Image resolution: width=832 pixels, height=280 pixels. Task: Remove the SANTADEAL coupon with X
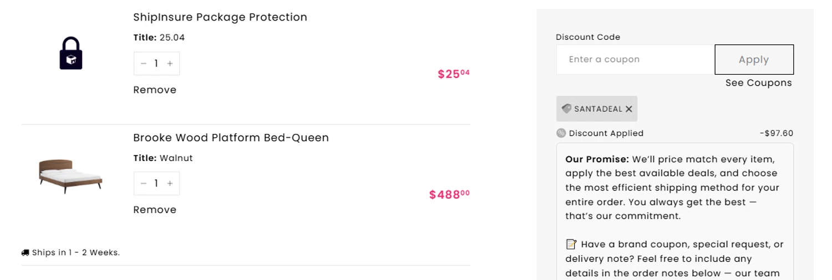[x=629, y=109]
